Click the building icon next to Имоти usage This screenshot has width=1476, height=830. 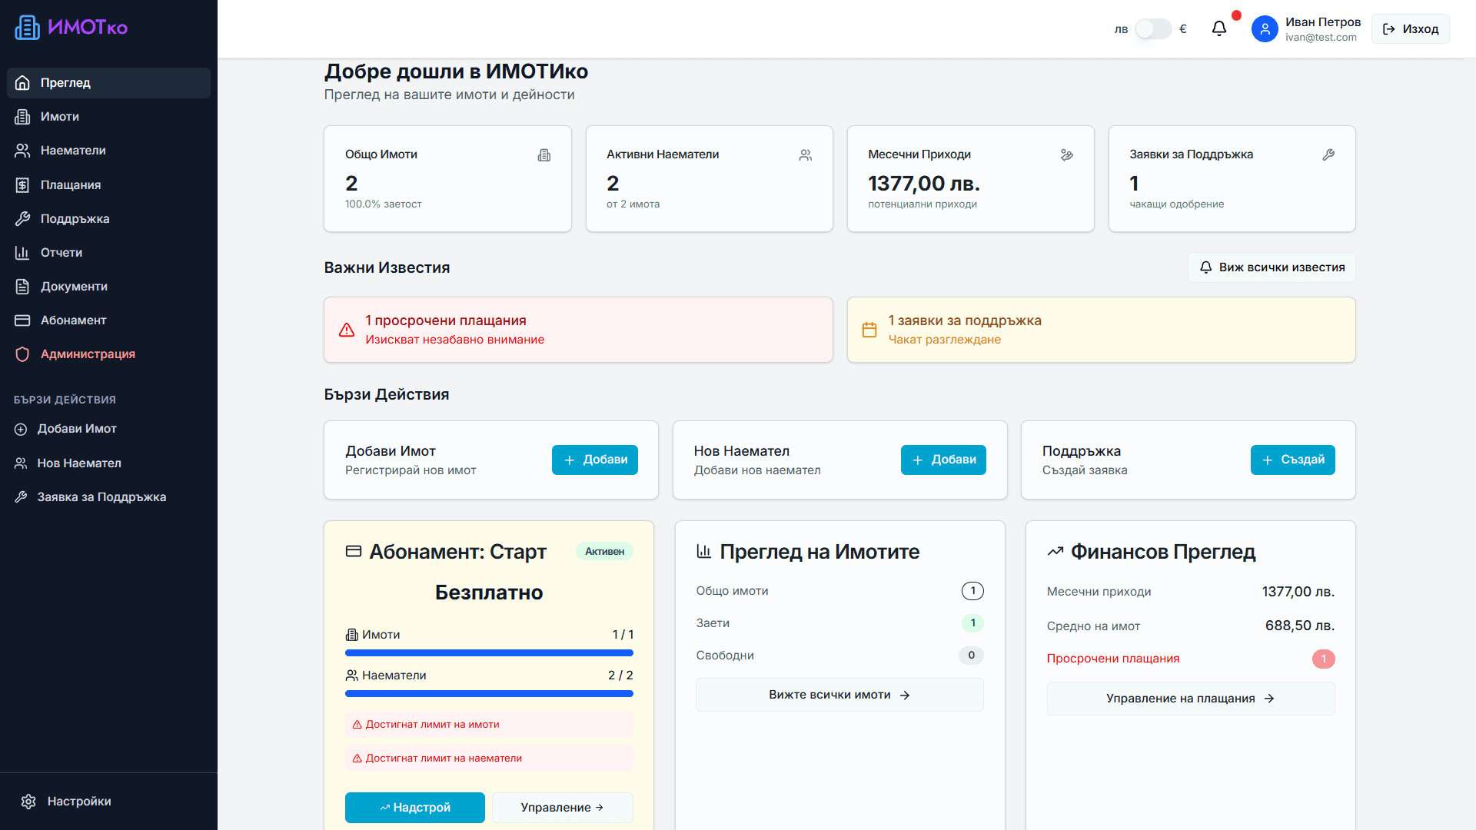[x=352, y=635]
